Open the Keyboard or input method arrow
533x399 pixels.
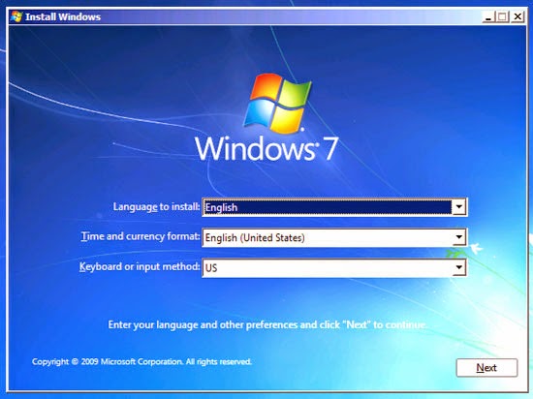point(458,267)
